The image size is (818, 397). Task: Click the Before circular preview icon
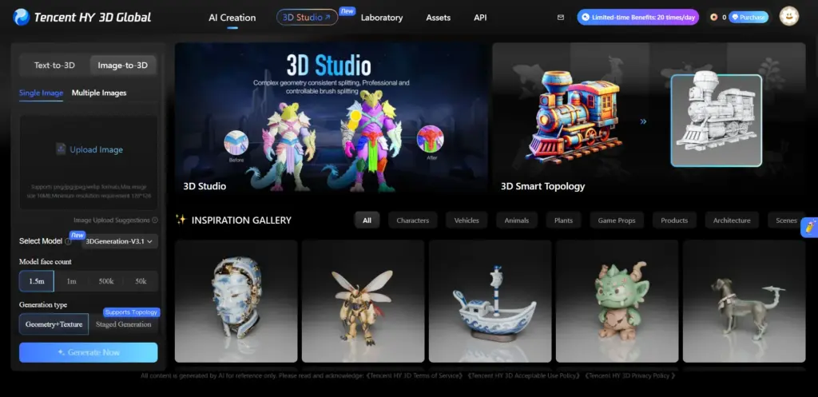tap(236, 142)
